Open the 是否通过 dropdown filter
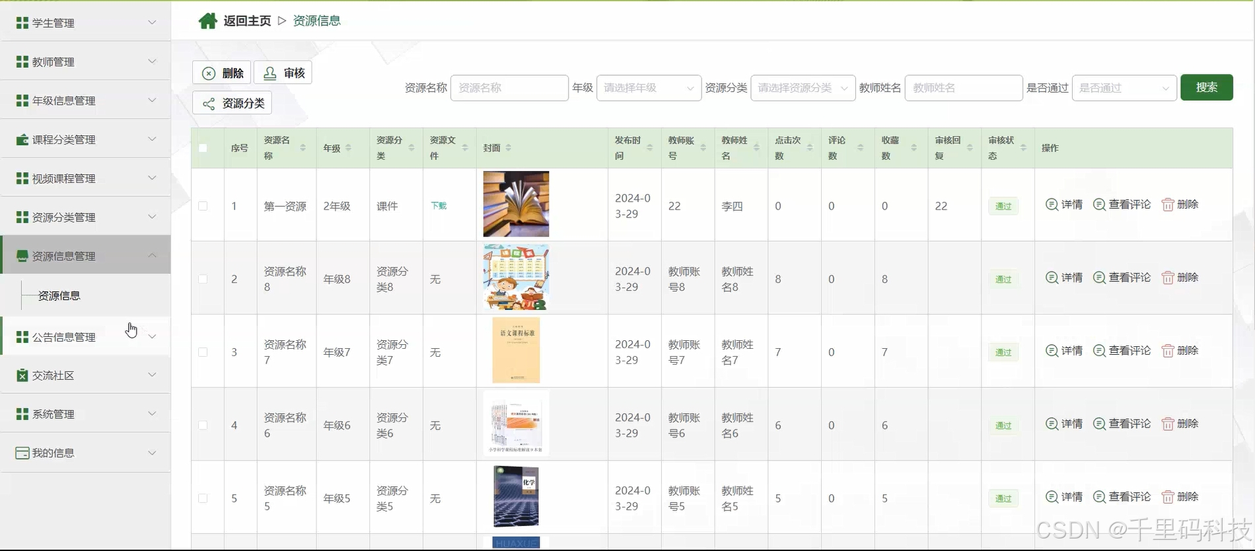1255x551 pixels. tap(1124, 88)
